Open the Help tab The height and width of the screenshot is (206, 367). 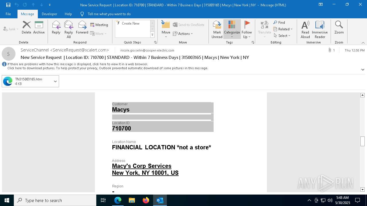point(68,14)
